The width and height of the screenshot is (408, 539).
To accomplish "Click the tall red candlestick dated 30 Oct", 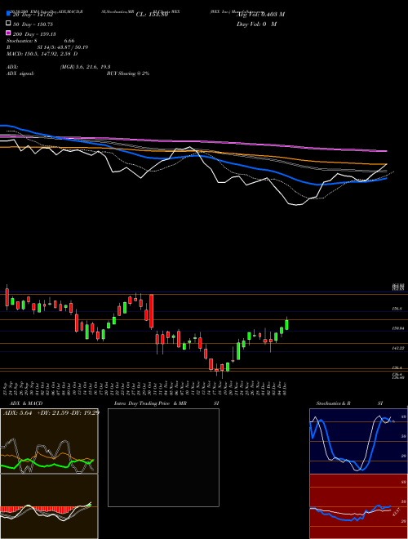I will click(x=151, y=311).
